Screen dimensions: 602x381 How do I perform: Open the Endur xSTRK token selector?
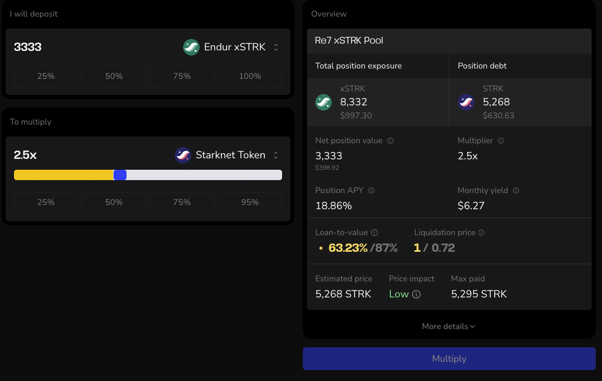[231, 47]
